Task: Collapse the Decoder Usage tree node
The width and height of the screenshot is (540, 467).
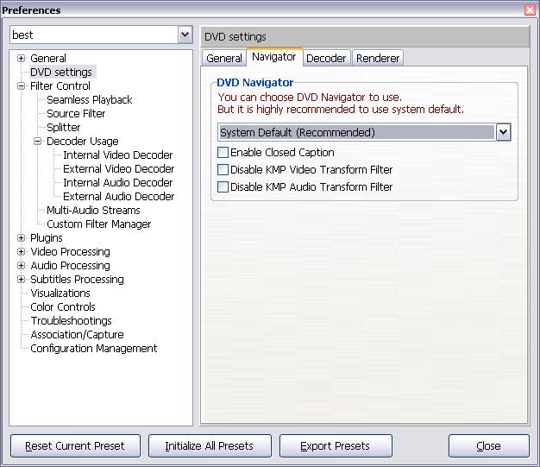Action: click(38, 142)
